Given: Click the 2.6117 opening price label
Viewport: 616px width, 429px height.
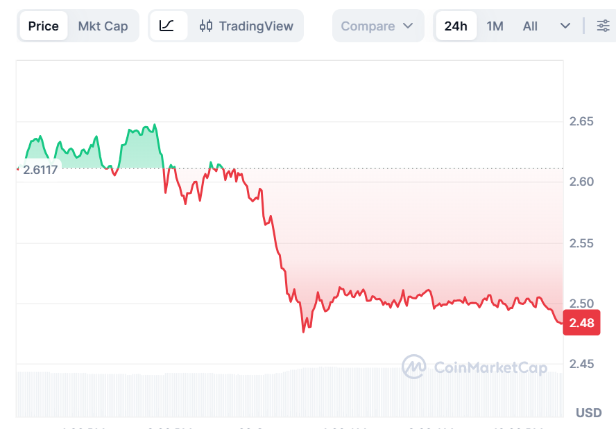Looking at the screenshot, I should tap(40, 169).
